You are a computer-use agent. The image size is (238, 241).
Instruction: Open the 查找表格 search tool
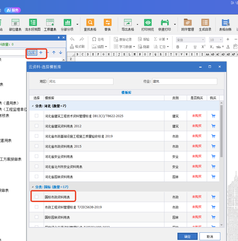[x=90, y=25]
